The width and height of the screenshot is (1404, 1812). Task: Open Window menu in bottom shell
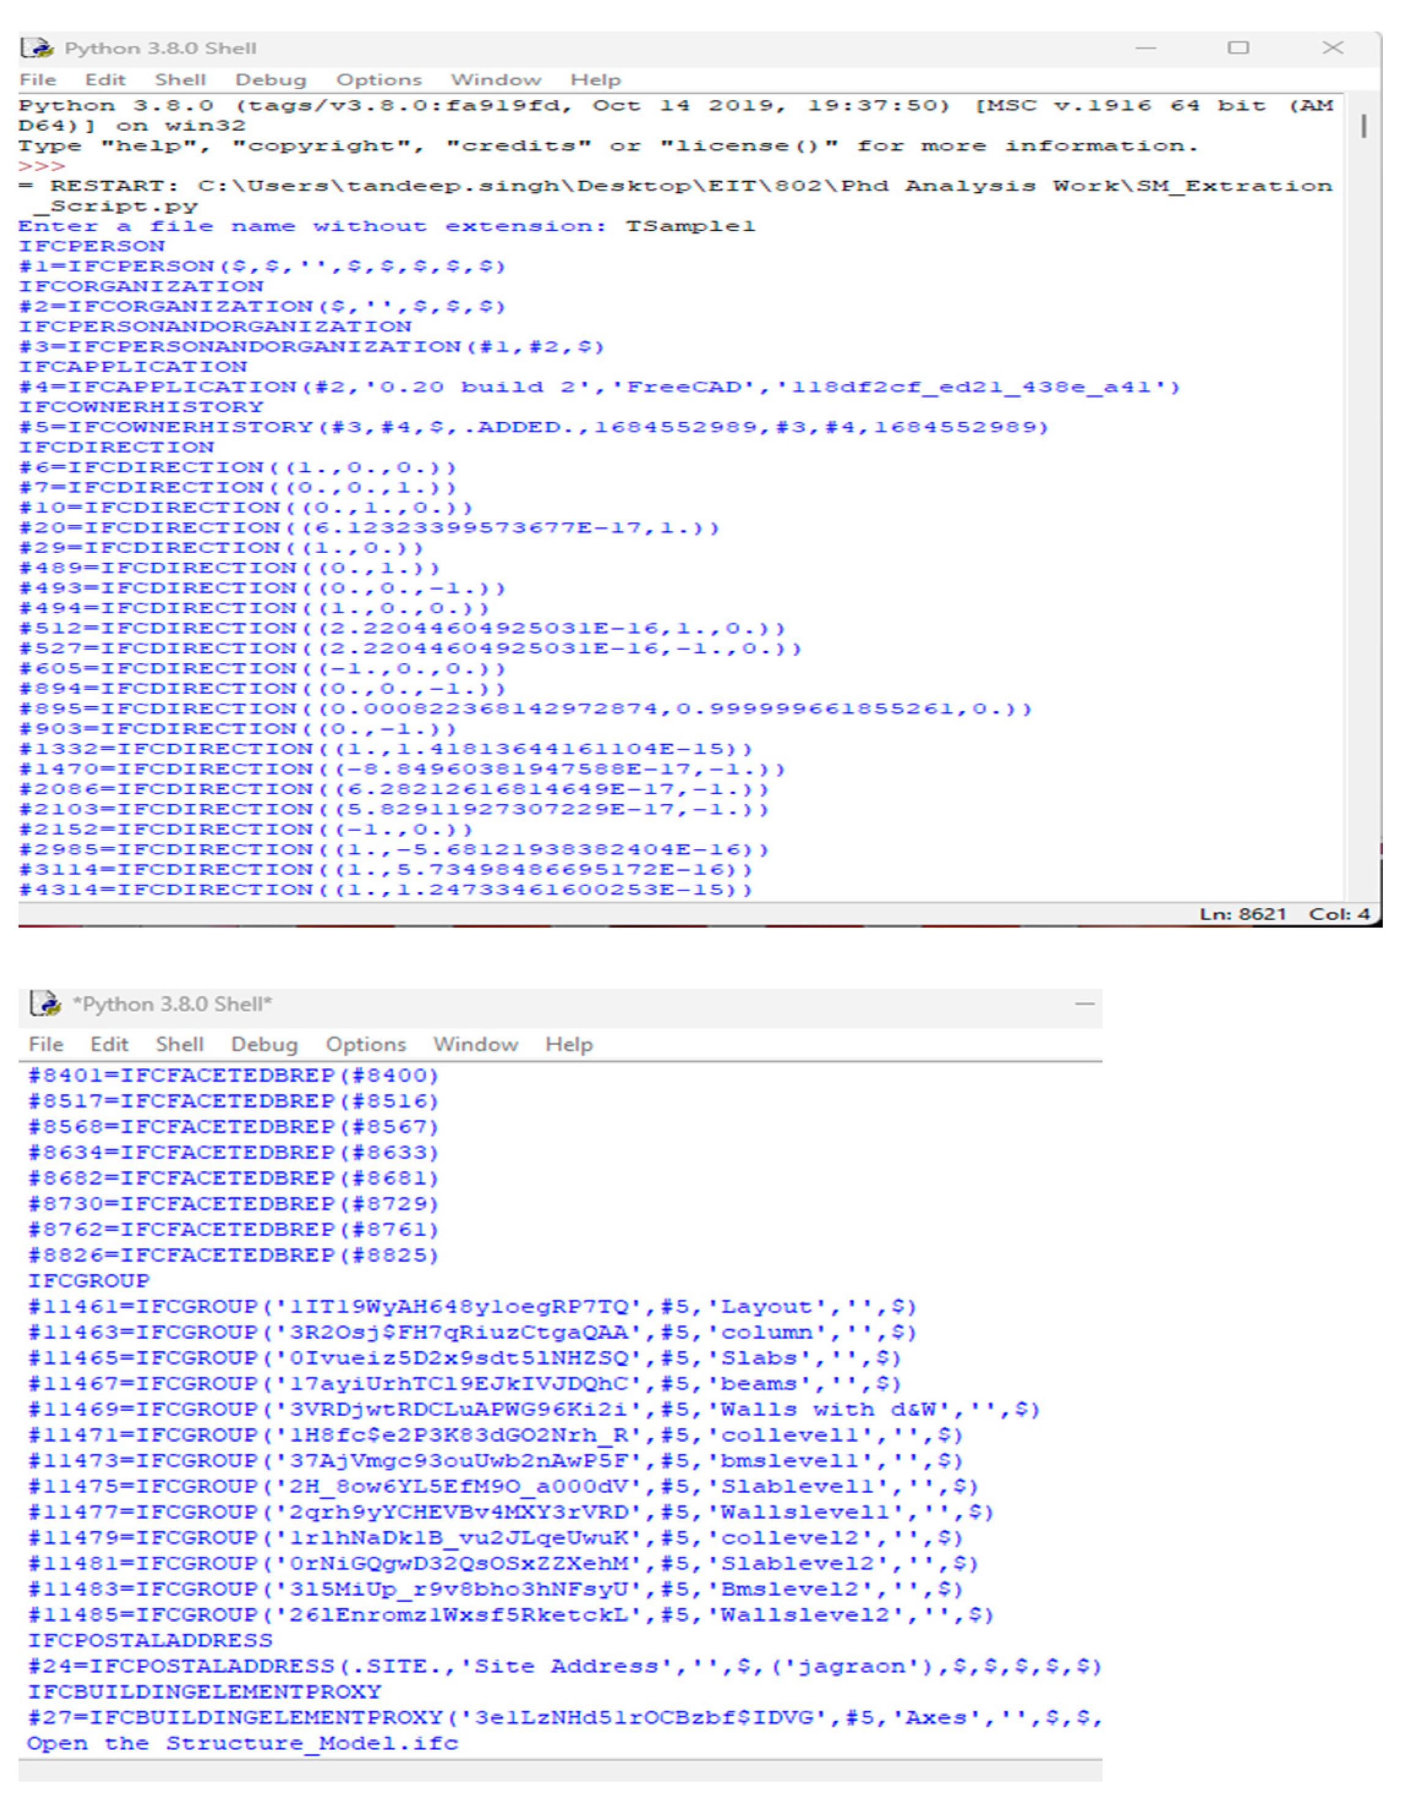point(475,1045)
